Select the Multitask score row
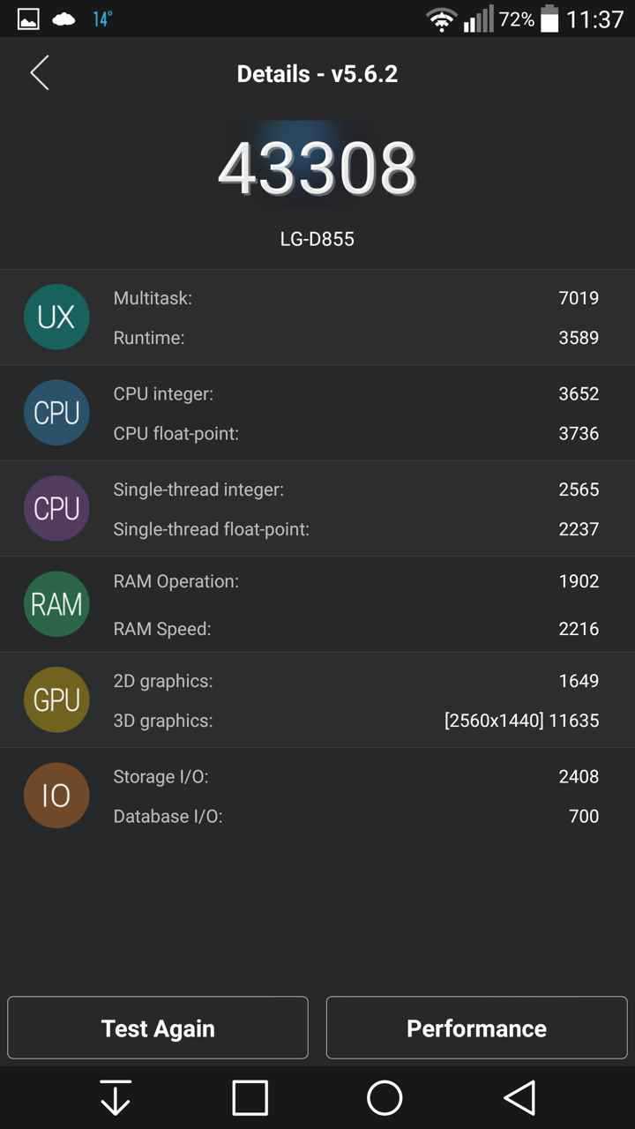 [356, 298]
